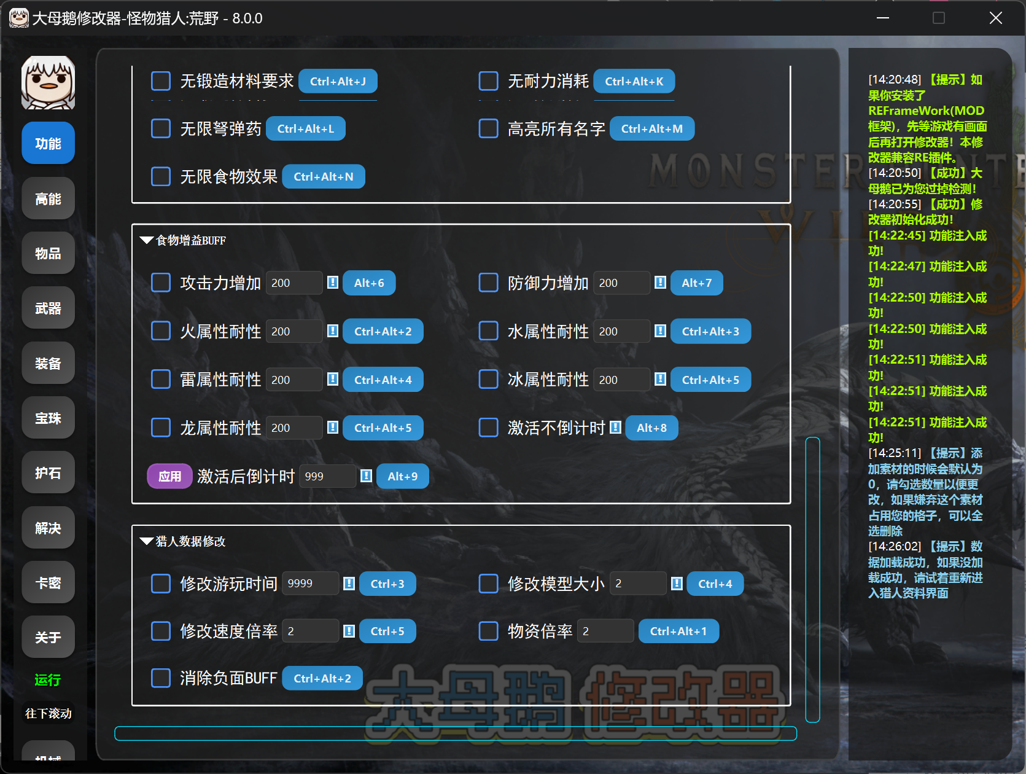Open the 关于 tab
This screenshot has height=774, width=1026.
48,637
